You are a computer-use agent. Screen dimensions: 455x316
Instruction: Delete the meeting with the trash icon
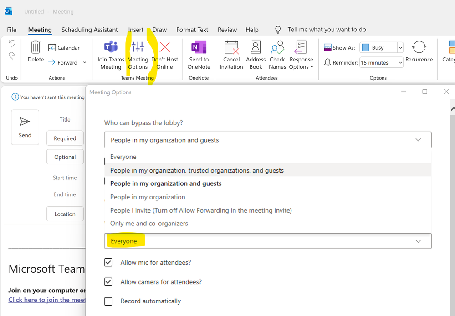[36, 51]
